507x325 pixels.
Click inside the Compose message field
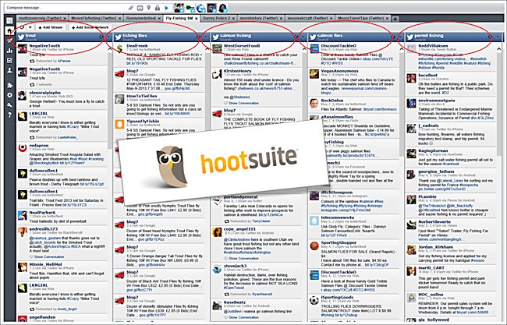point(65,8)
